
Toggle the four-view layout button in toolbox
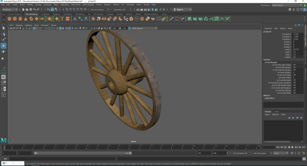[x=3, y=83]
